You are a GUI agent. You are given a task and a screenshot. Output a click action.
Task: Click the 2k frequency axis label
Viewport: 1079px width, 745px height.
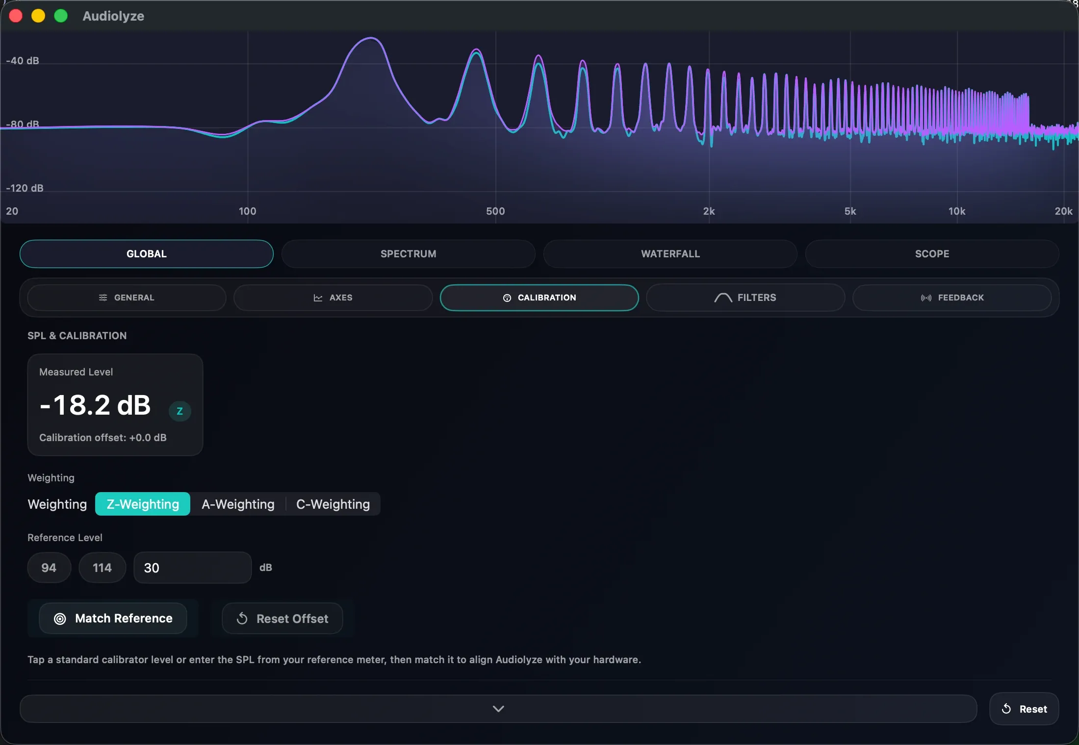709,211
